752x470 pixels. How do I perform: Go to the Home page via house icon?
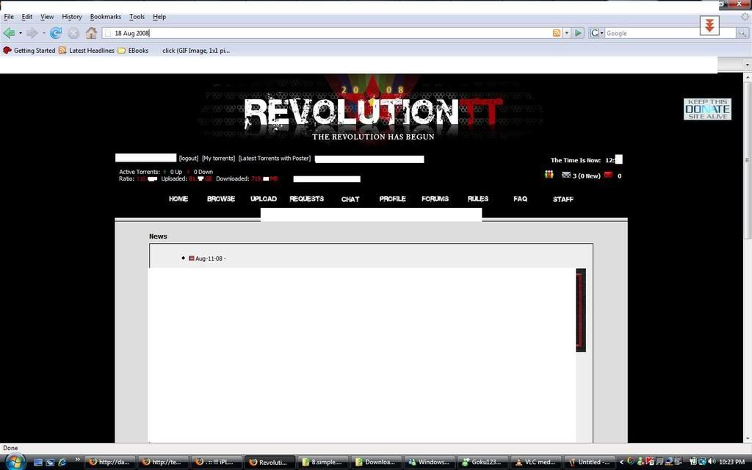pyautogui.click(x=91, y=33)
